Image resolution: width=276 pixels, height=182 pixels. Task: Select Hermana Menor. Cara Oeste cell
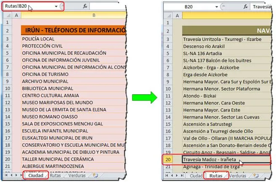(227, 103)
